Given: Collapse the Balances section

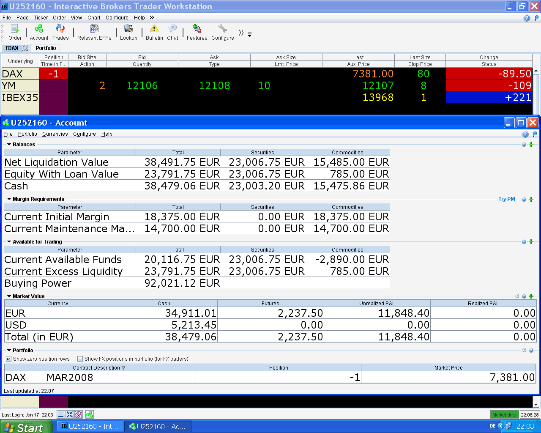Looking at the screenshot, I should click(9, 145).
